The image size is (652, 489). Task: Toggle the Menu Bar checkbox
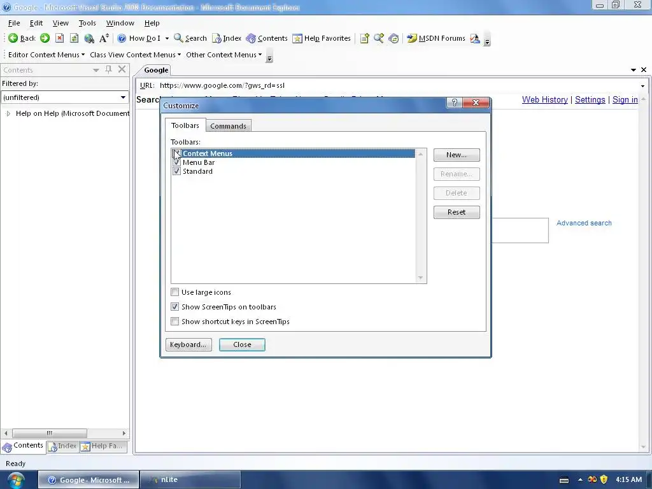(176, 162)
